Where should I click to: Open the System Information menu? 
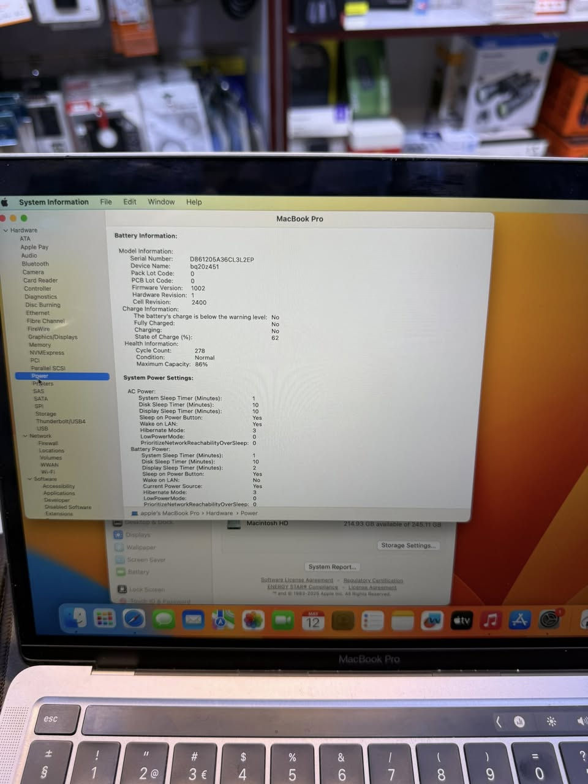(54, 202)
